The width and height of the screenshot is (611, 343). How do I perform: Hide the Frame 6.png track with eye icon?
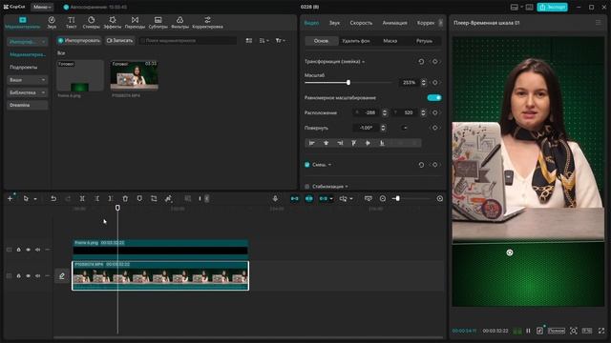pyautogui.click(x=28, y=250)
